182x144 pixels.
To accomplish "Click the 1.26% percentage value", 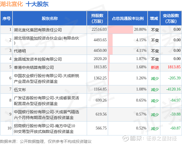I will click(141, 78).
